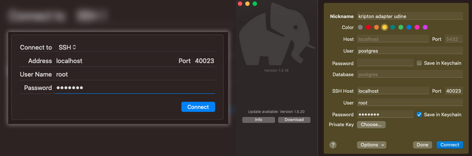Click the red close window button
Image resolution: width=472 pixels, height=156 pixels.
(x=240, y=4)
